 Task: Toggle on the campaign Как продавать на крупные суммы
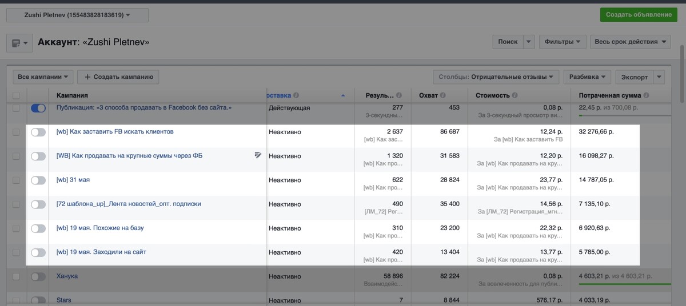coord(38,156)
